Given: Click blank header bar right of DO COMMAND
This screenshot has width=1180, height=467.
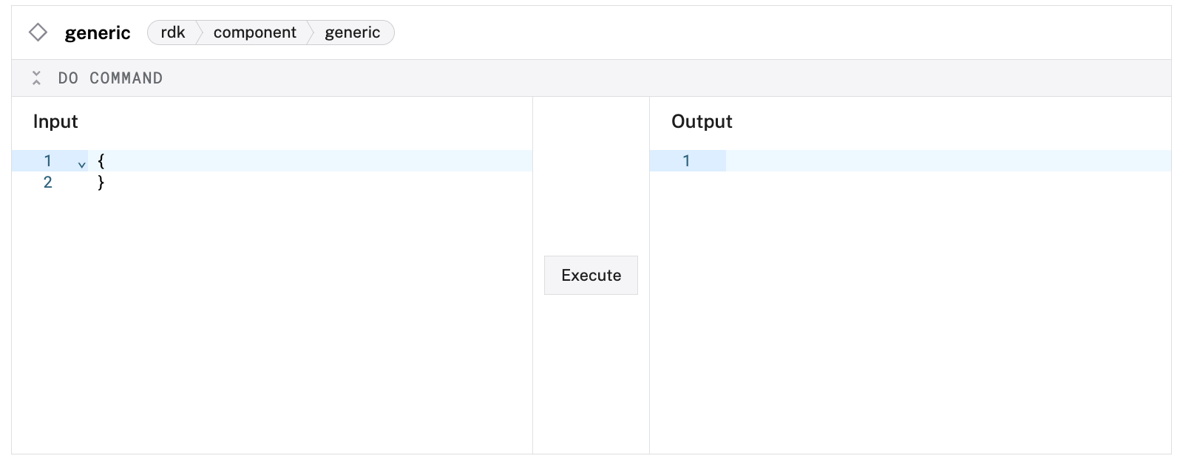Looking at the screenshot, I should [665, 78].
